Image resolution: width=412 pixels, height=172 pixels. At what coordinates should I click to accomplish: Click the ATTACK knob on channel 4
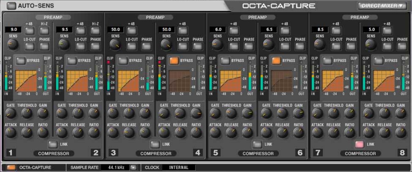(164, 133)
